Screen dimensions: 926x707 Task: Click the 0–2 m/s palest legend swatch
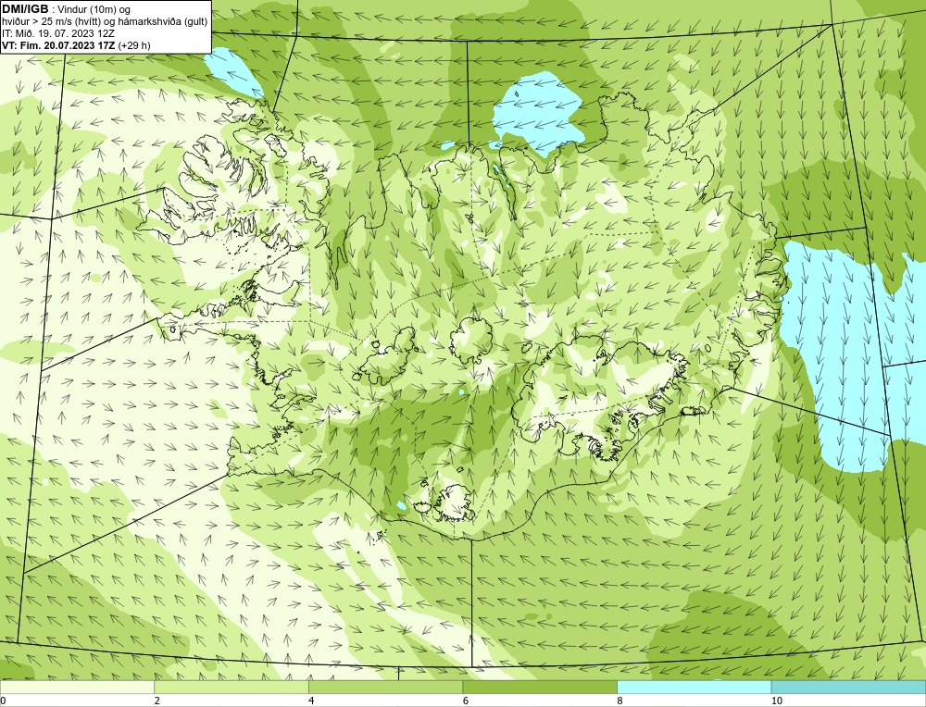tap(77, 687)
